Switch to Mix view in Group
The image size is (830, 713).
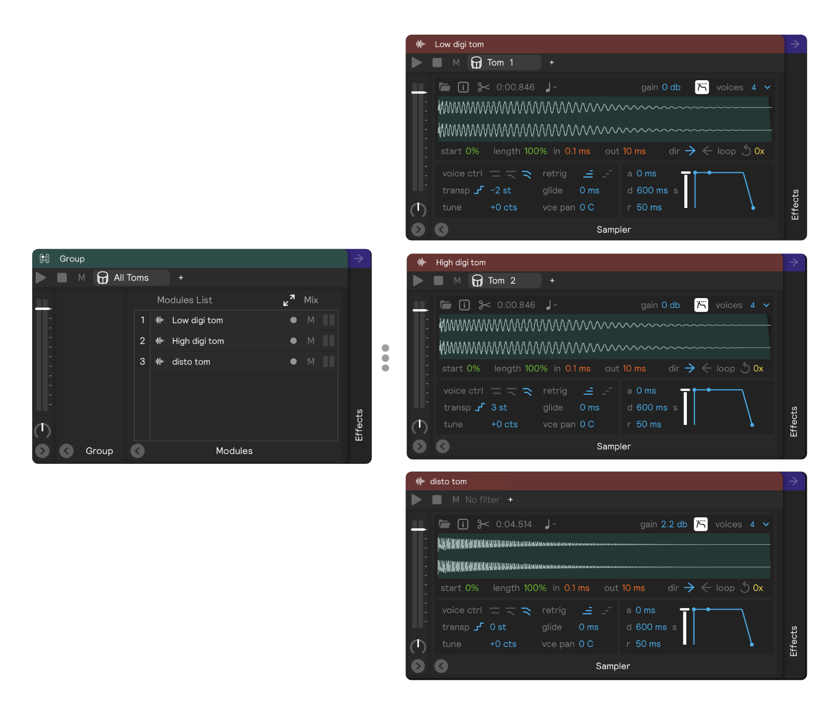point(311,300)
